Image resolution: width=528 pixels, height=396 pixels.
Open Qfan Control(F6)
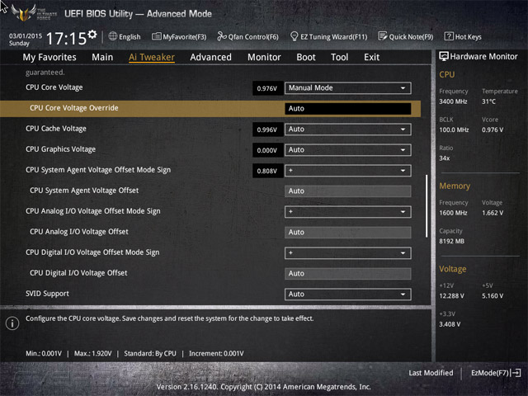[247, 36]
